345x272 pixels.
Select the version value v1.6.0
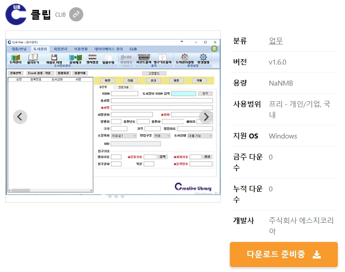(x=277, y=62)
